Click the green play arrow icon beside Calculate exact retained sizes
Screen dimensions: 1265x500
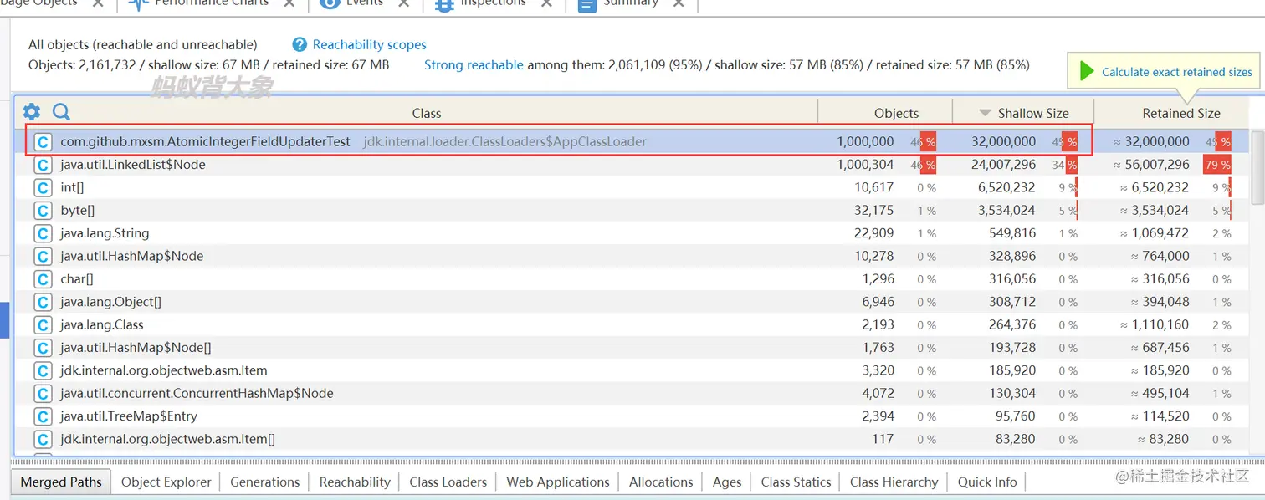point(1087,71)
